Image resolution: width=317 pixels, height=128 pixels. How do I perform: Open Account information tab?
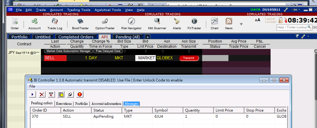click(x=106, y=104)
